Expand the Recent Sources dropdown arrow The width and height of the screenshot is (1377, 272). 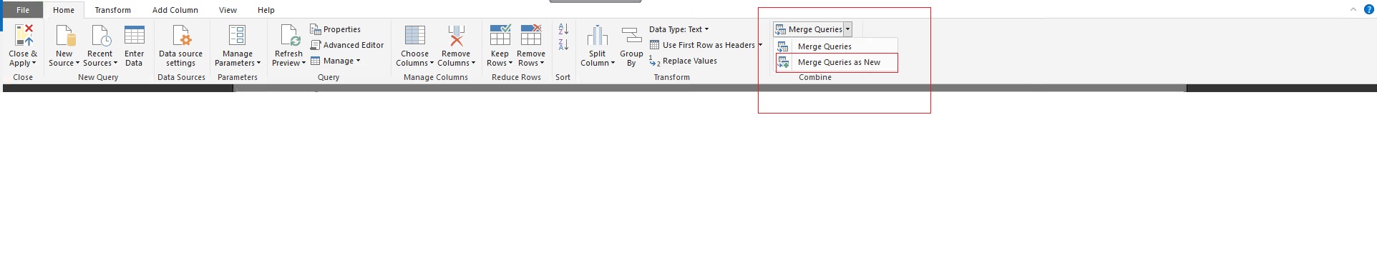click(115, 64)
